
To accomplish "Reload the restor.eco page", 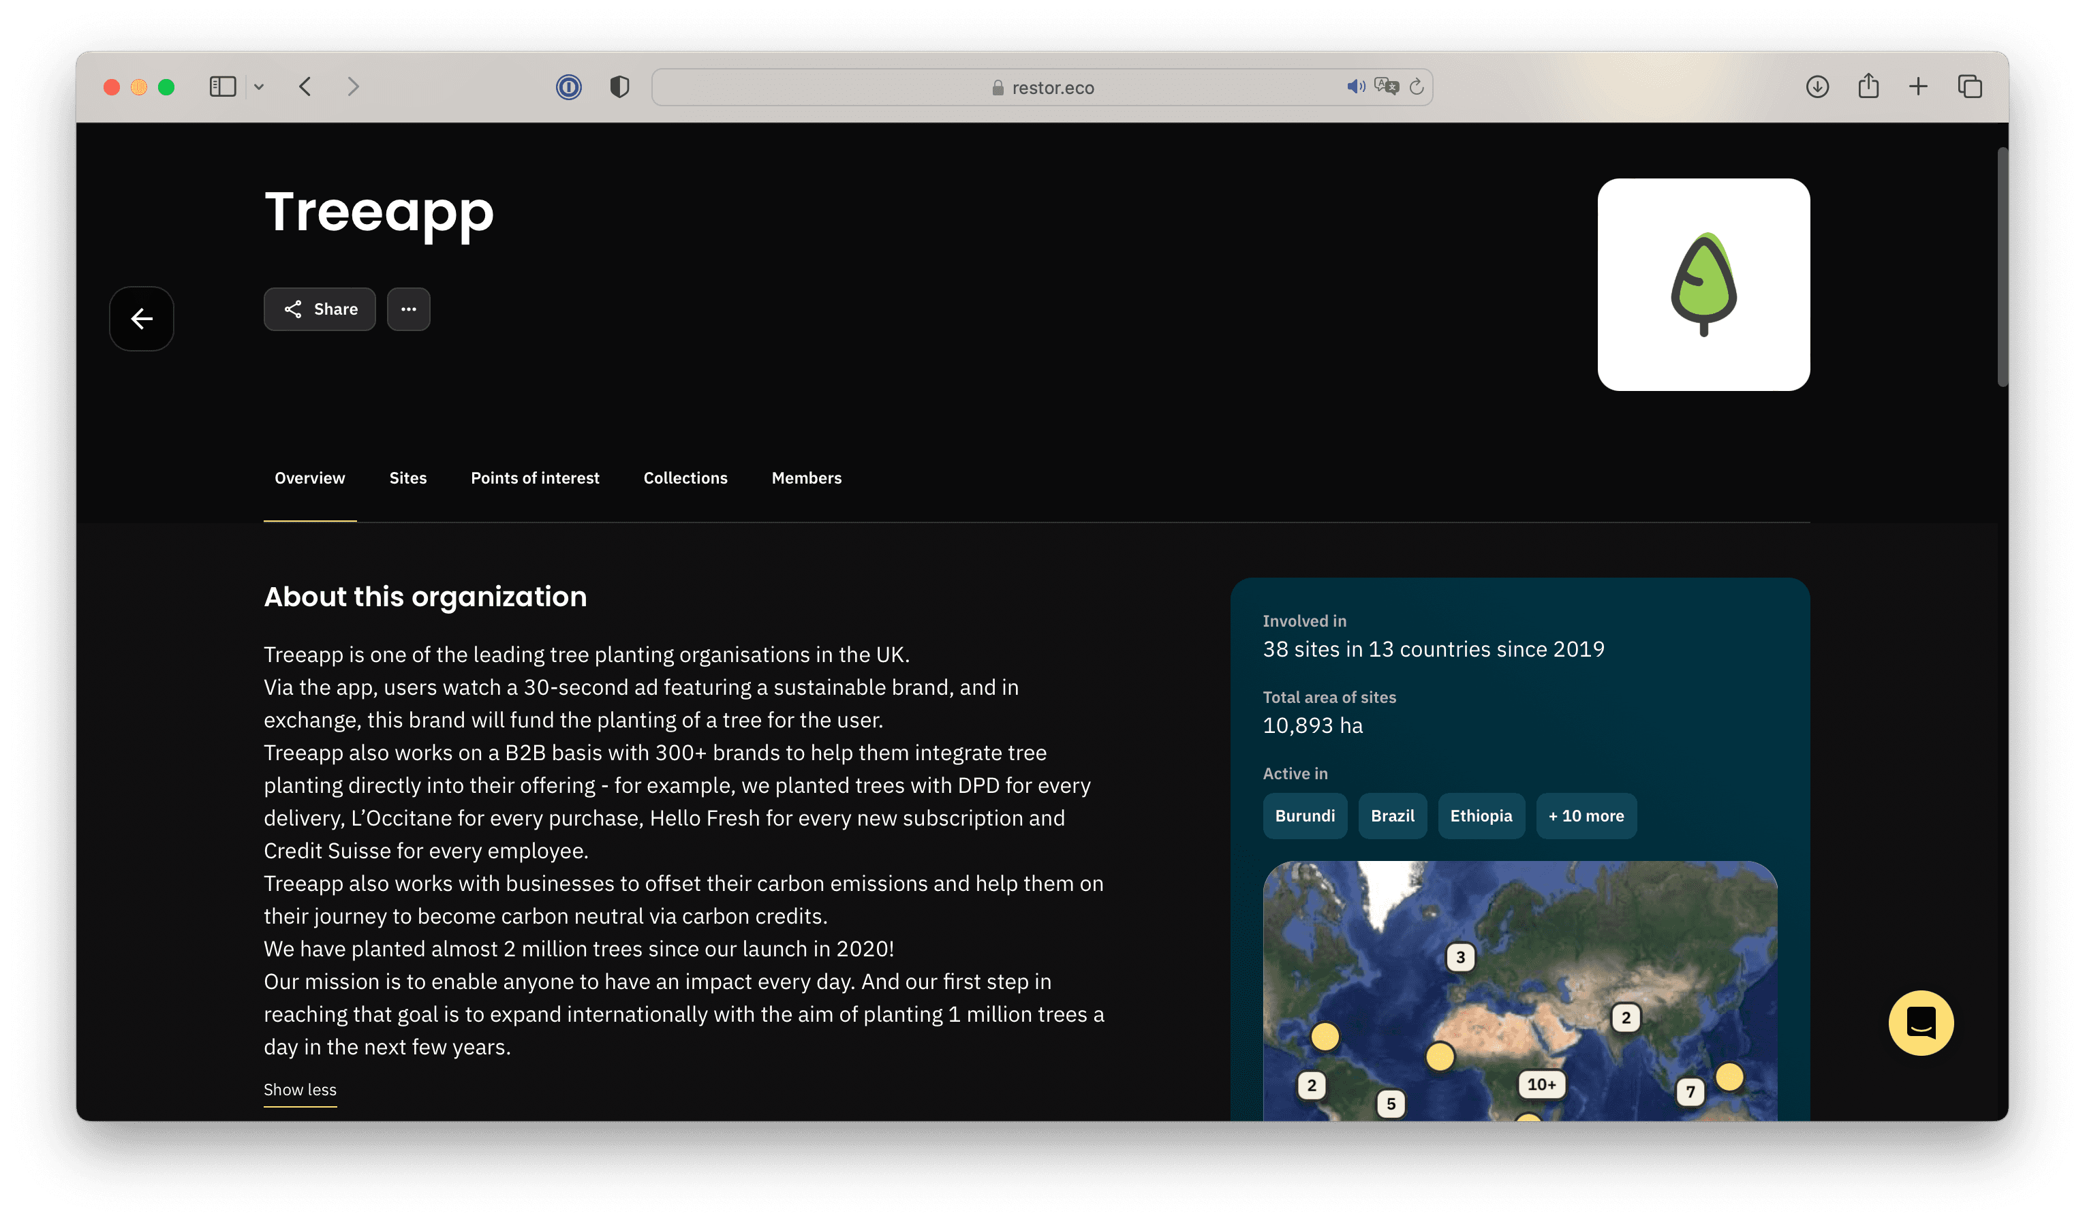I will point(1417,87).
